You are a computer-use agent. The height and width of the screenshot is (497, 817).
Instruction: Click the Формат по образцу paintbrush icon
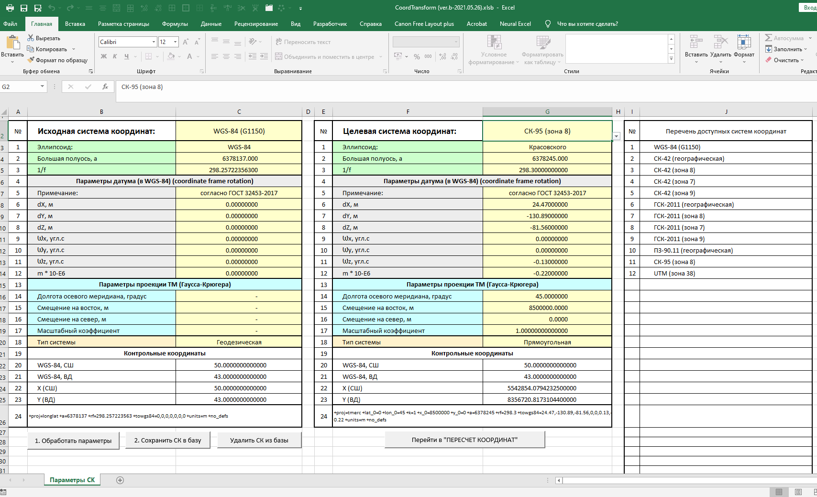[x=31, y=60]
